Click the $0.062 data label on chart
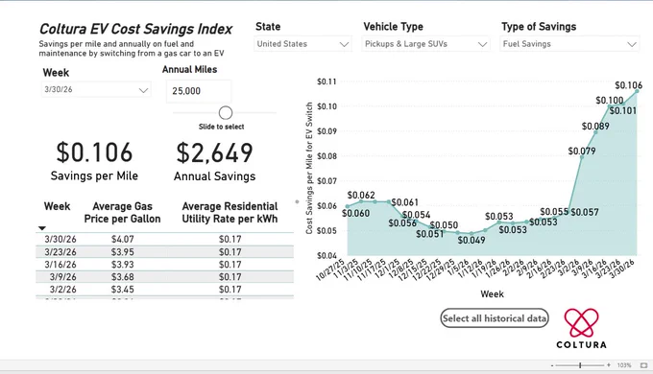This screenshot has width=653, height=374. pos(361,195)
